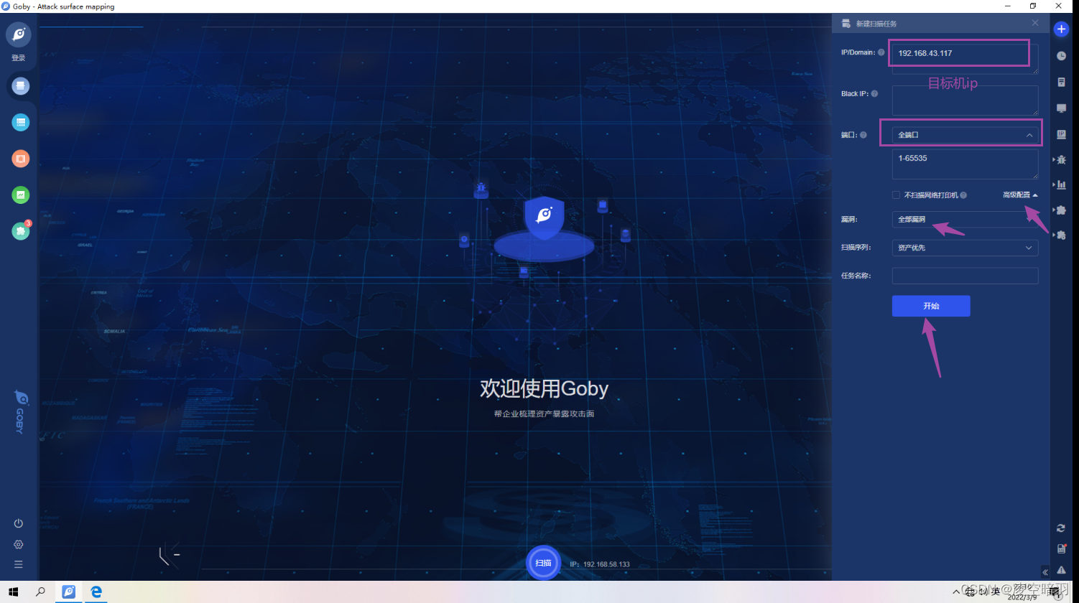Open the history clock icon in right bar
This screenshot has width=1079, height=603.
[1061, 56]
